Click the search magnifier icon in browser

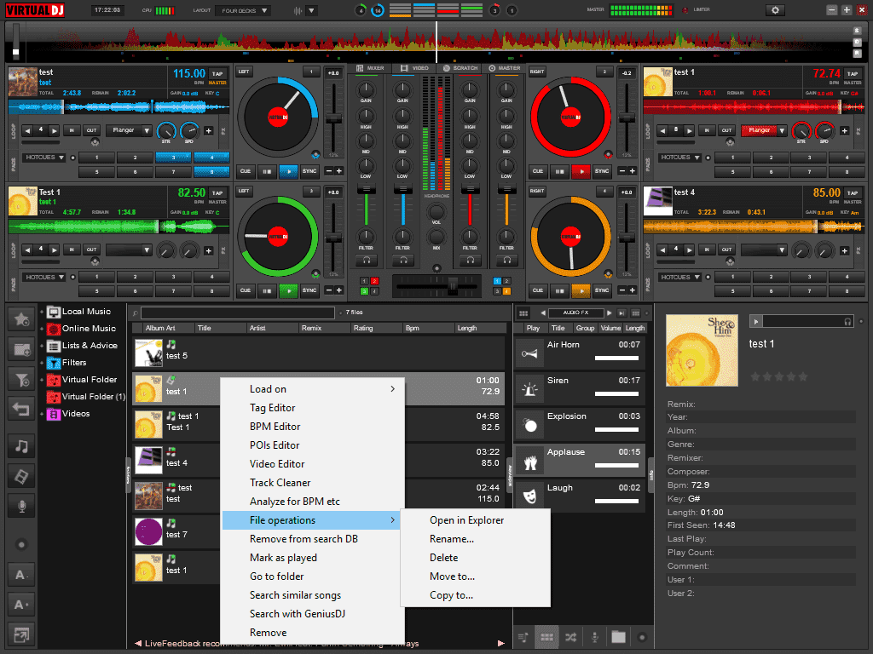(135, 313)
